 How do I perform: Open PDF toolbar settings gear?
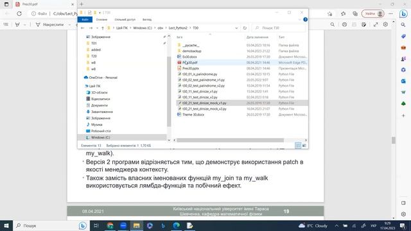[385, 24]
